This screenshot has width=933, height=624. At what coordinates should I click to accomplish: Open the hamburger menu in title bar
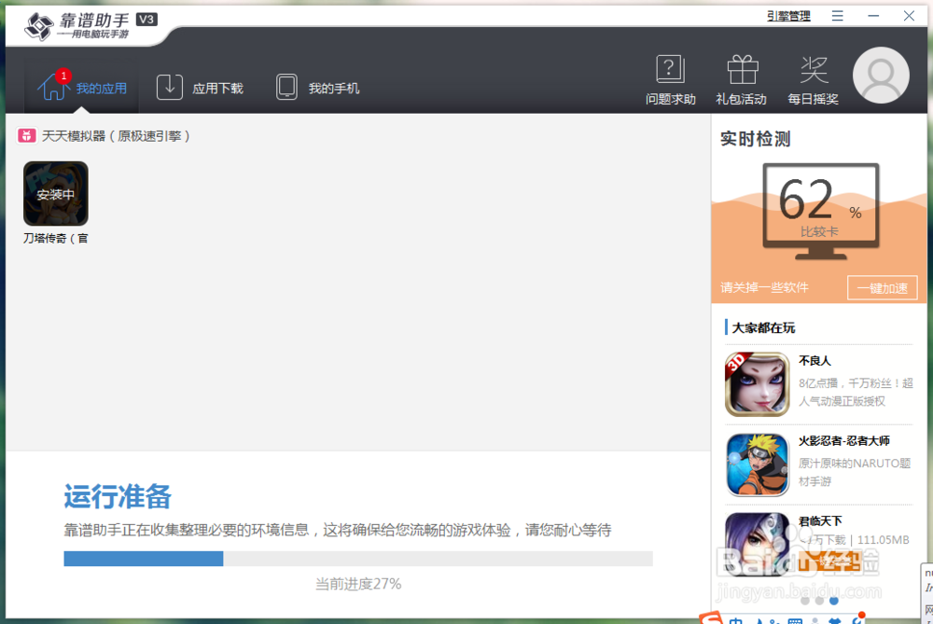point(837,16)
